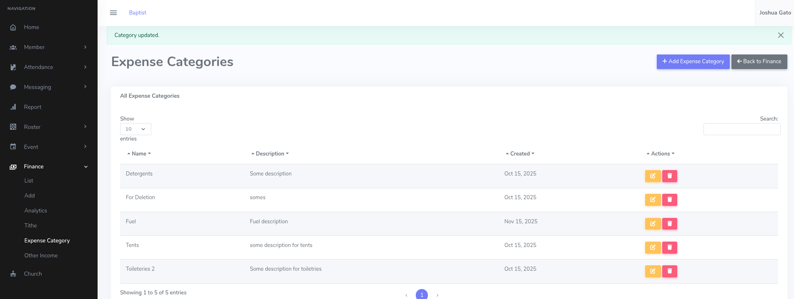Open the Report sidebar item
Image resolution: width=794 pixels, height=299 pixels.
[33, 107]
